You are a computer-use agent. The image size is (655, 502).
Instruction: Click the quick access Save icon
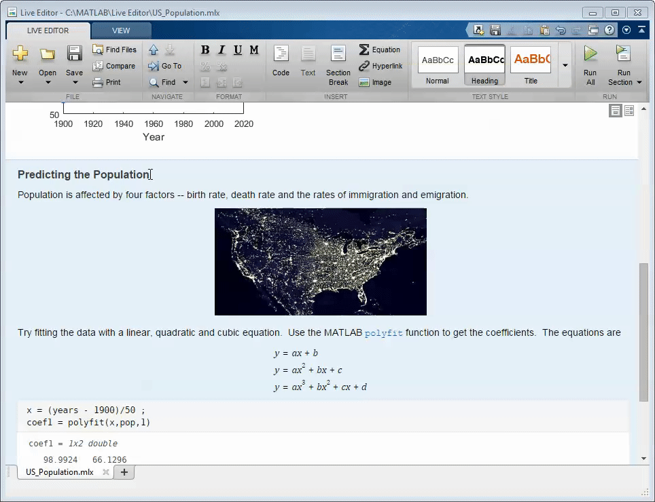coord(495,30)
